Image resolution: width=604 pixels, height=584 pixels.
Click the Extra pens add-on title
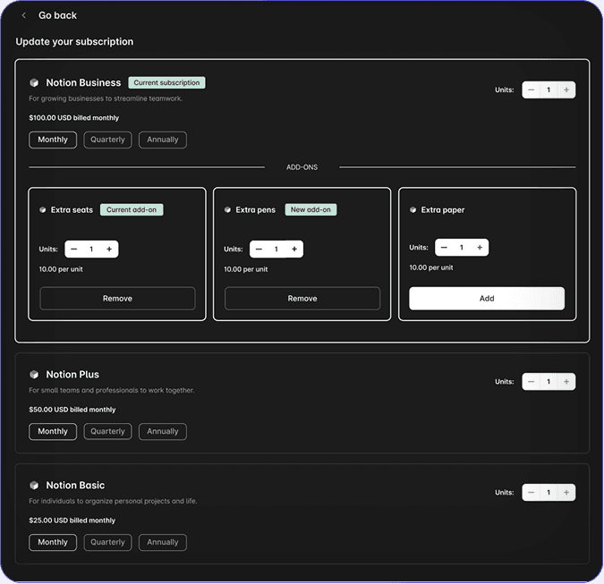coord(256,210)
